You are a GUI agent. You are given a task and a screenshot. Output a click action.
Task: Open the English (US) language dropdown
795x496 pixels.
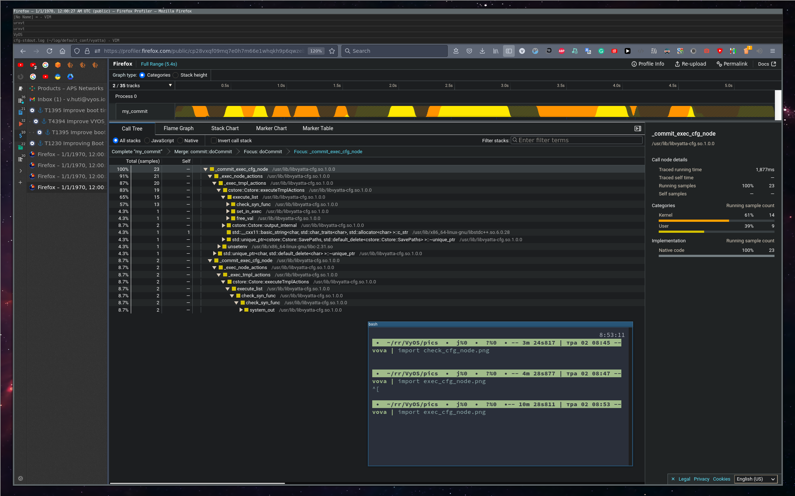coord(755,479)
